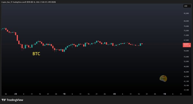Viewport: 193px width, 104px height.
Task: Click the 67,000 price axis label
Action: [186, 40]
